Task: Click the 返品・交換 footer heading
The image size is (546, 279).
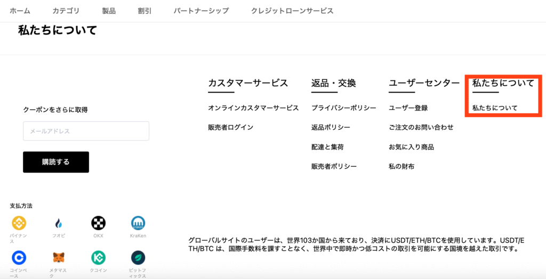Action: (334, 83)
